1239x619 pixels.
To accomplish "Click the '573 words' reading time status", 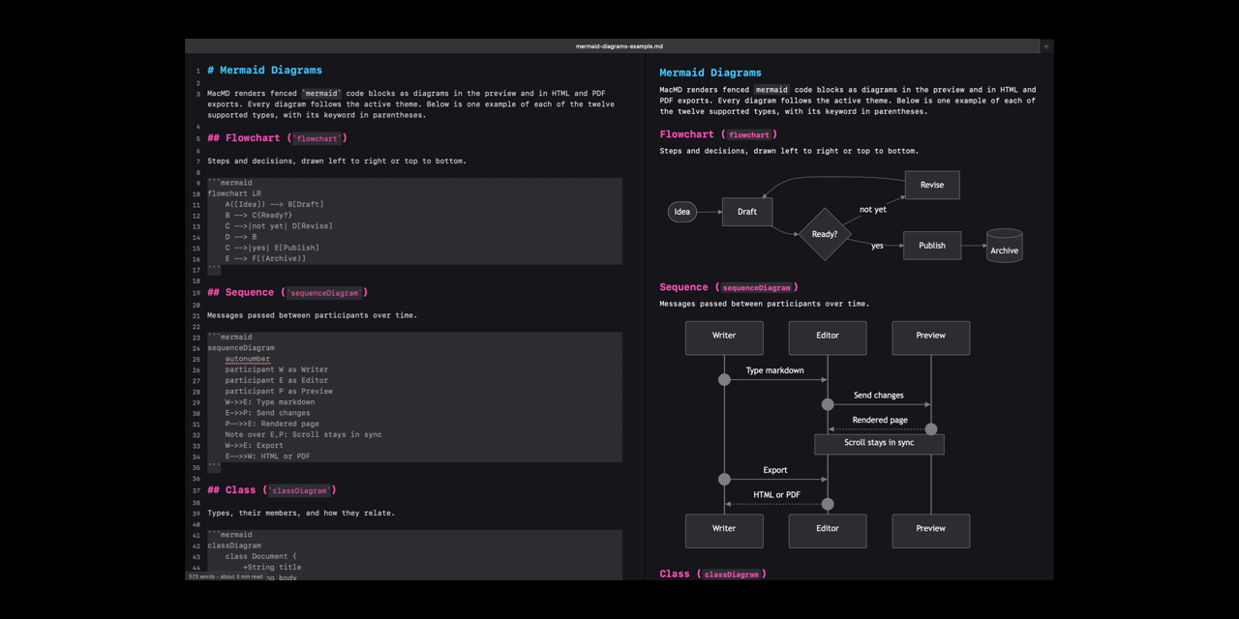I will pos(226,576).
